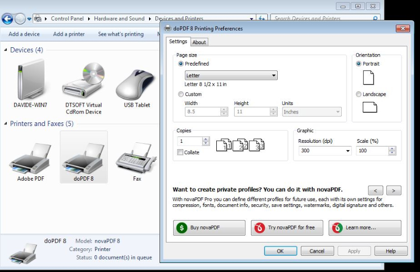The image size is (420, 272).
Task: Click the Adobe PDF printer icon
Action: pos(30,157)
